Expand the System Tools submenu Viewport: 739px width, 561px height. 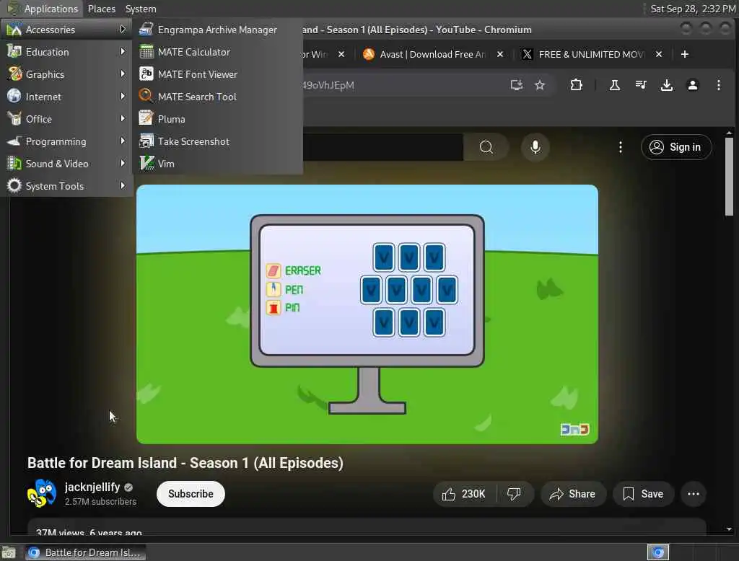click(66, 186)
